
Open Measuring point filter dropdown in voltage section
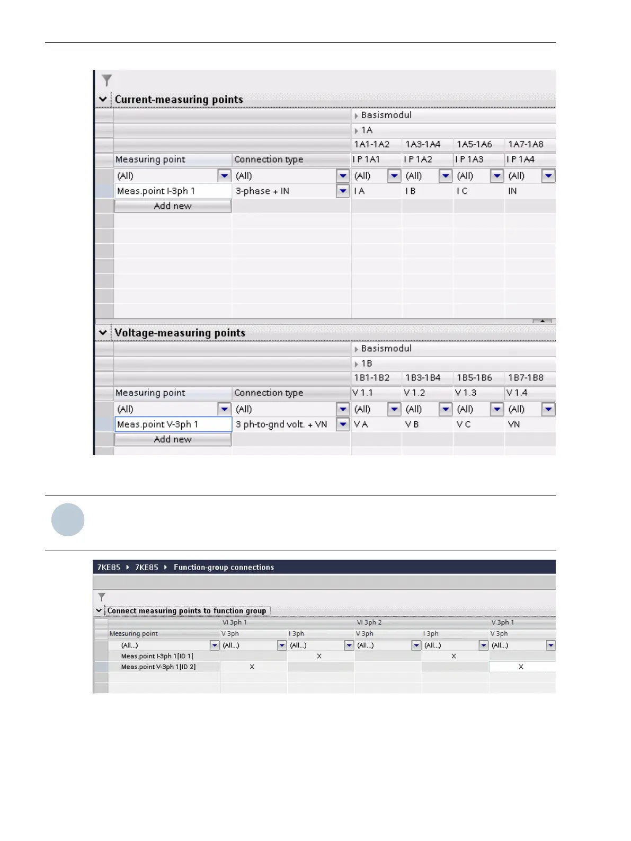[x=225, y=409]
